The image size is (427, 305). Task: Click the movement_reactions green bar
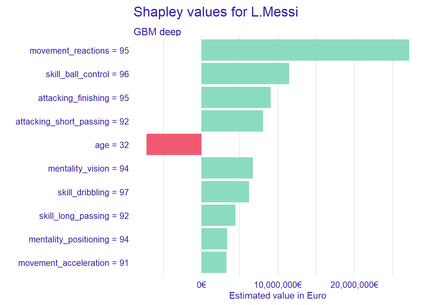(x=305, y=50)
